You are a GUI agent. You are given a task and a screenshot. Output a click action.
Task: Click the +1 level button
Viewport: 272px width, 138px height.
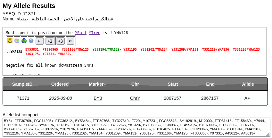[39, 41]
